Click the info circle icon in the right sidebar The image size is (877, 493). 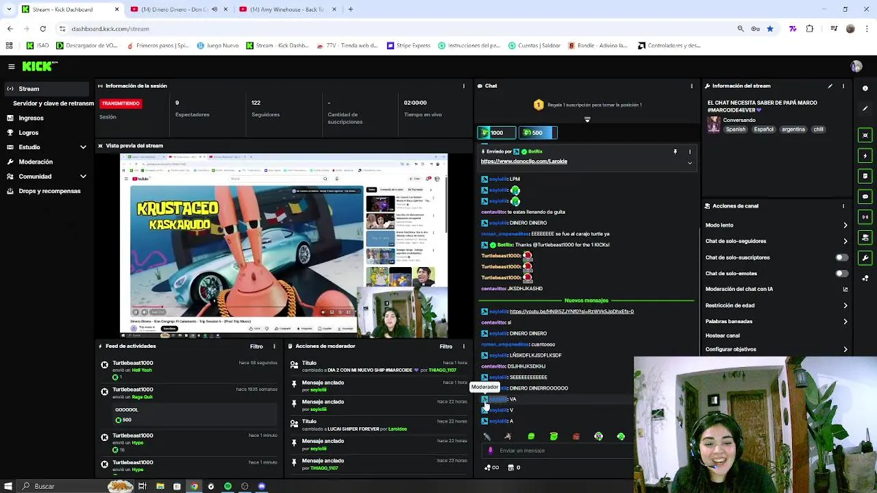[x=865, y=88]
